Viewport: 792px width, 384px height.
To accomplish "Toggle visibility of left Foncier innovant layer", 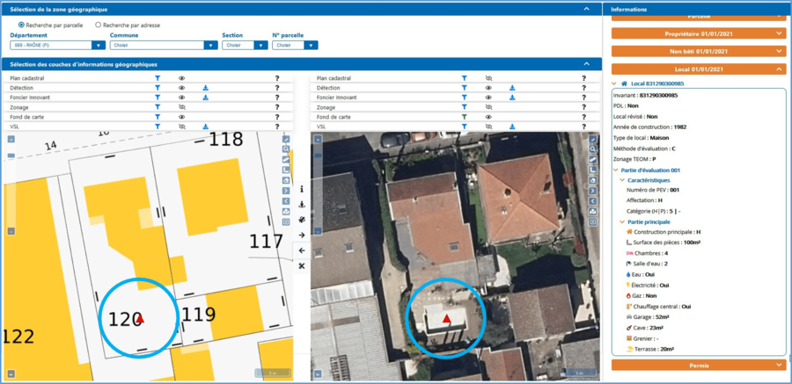I will click(182, 98).
